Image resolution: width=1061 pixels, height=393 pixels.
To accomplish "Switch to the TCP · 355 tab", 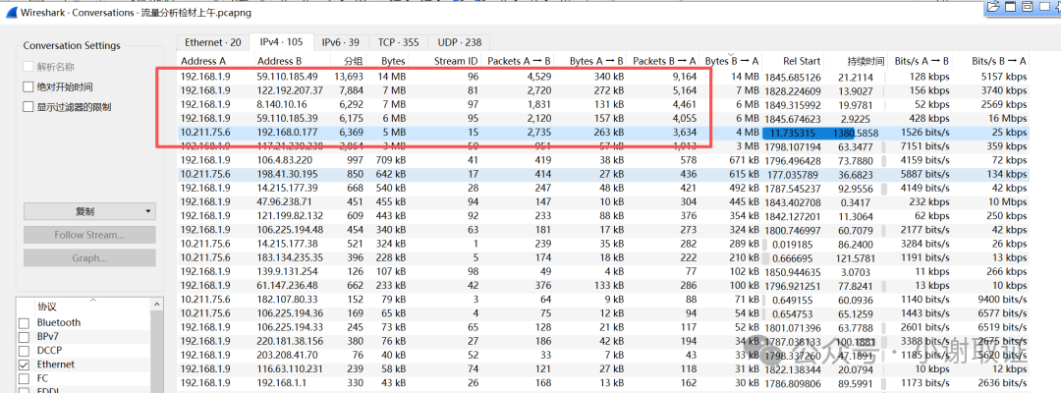I will click(398, 42).
